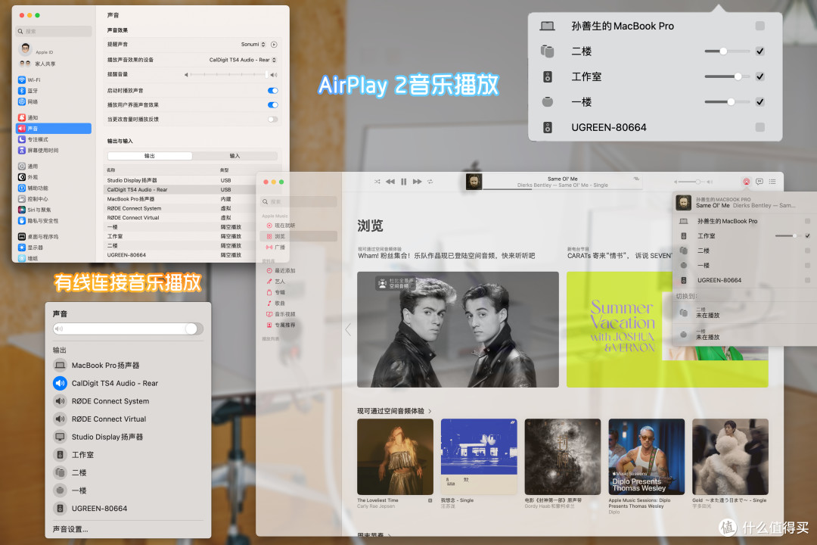Switch to 二楼 未在播放 in Music popup
Screen dimensions: 817x545
744,313
